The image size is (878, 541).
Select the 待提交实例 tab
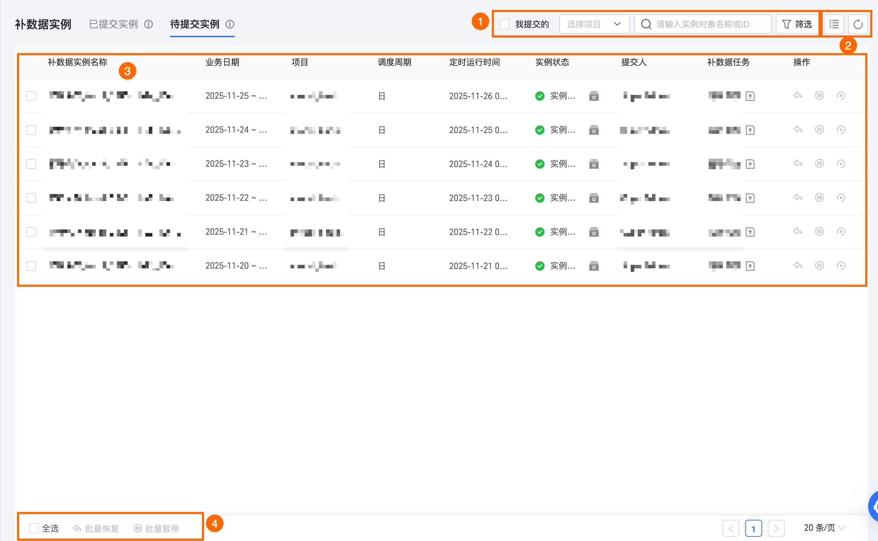point(195,24)
